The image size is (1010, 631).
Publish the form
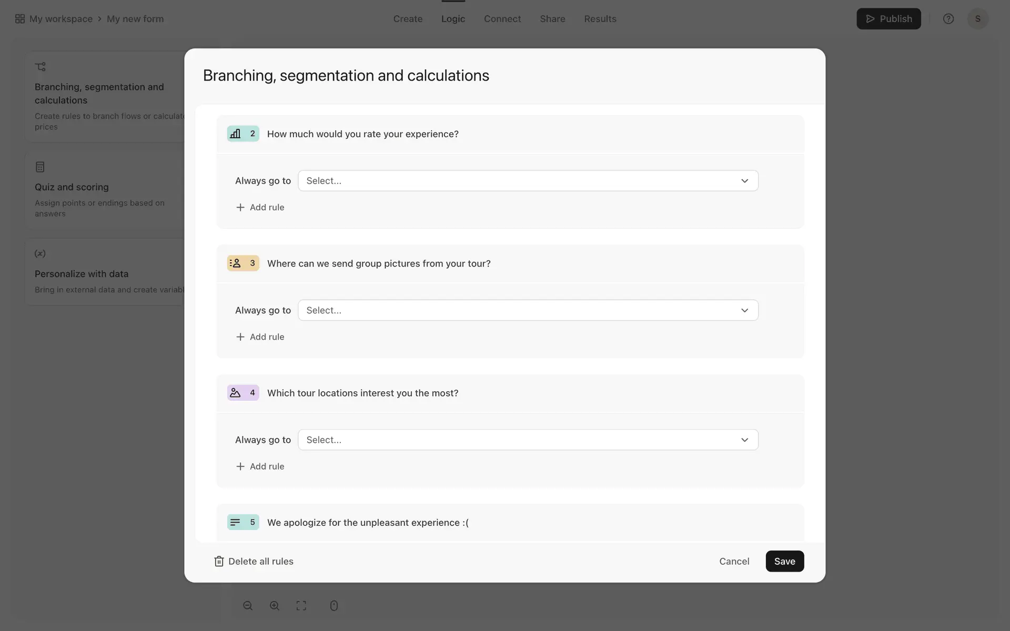click(x=888, y=19)
